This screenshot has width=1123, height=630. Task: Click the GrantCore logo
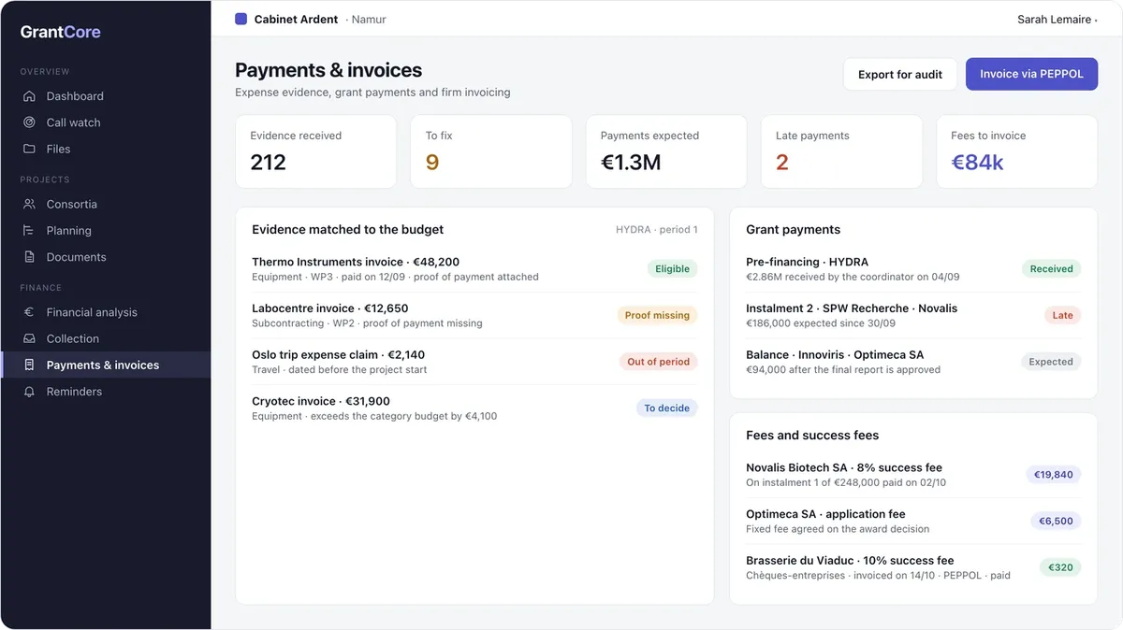pyautogui.click(x=60, y=32)
